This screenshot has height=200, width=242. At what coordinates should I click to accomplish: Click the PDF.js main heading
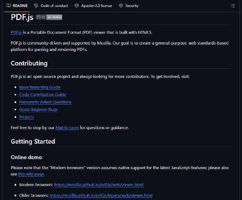pyautogui.click(x=22, y=17)
